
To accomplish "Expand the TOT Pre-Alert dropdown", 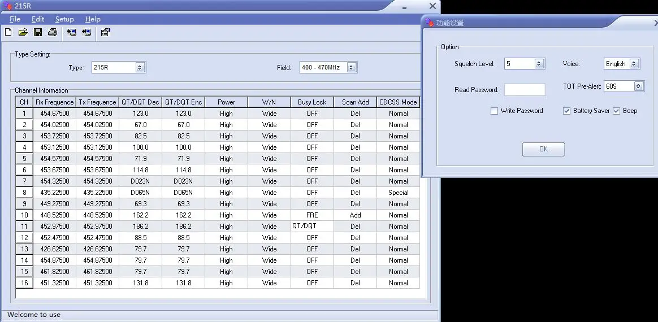I will (638, 86).
